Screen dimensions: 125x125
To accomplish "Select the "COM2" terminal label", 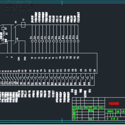I will 25,58.
